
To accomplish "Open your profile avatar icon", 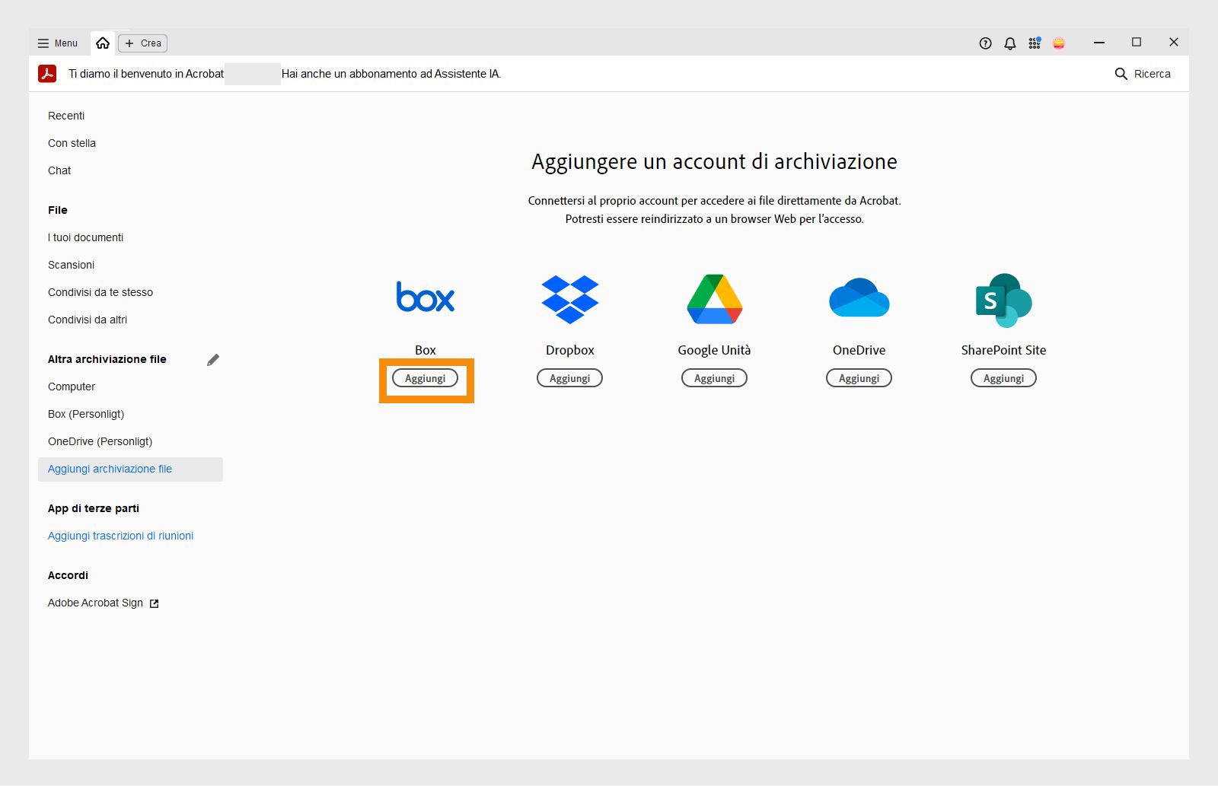I will click(x=1060, y=43).
